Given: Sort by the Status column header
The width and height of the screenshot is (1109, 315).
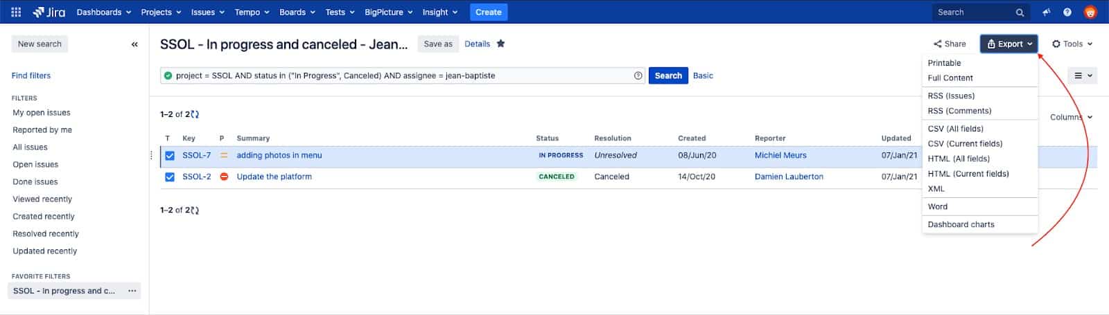Looking at the screenshot, I should [x=547, y=138].
